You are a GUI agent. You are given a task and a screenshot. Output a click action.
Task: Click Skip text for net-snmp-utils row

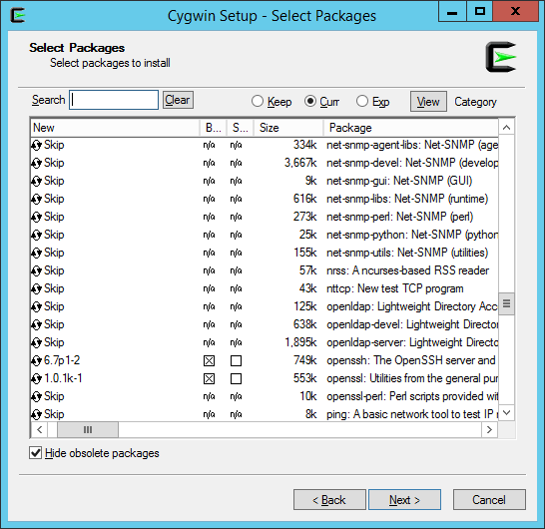click(54, 253)
